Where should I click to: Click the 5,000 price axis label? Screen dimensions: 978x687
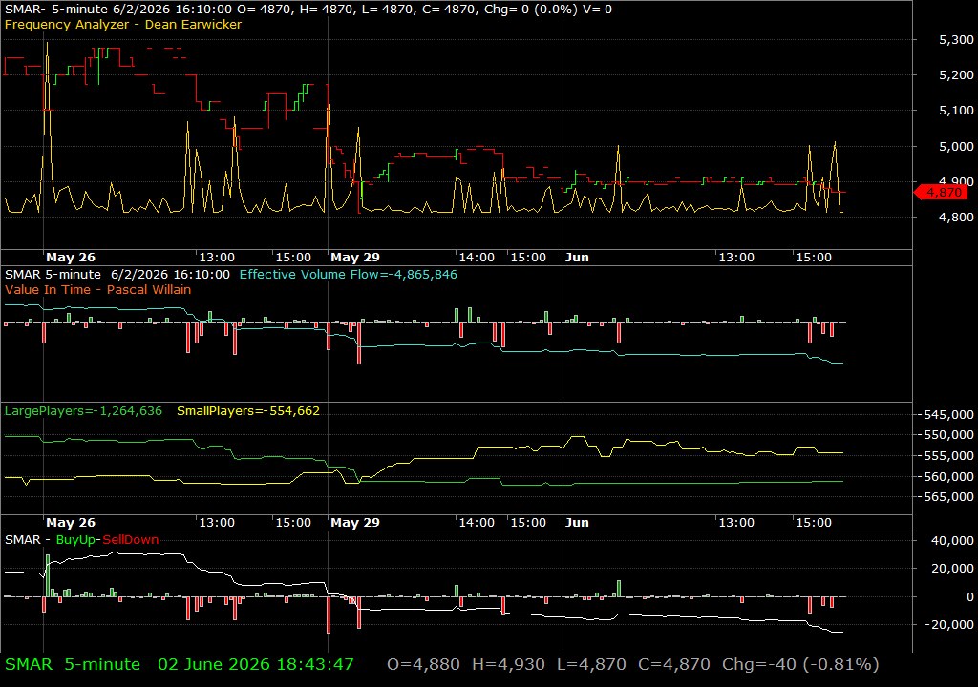(956, 147)
